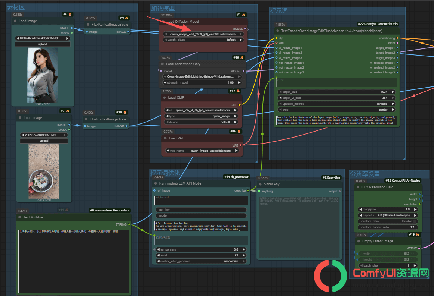434x296 pixels.
Task: Click the fire badge beside #26
Action: 241,57
